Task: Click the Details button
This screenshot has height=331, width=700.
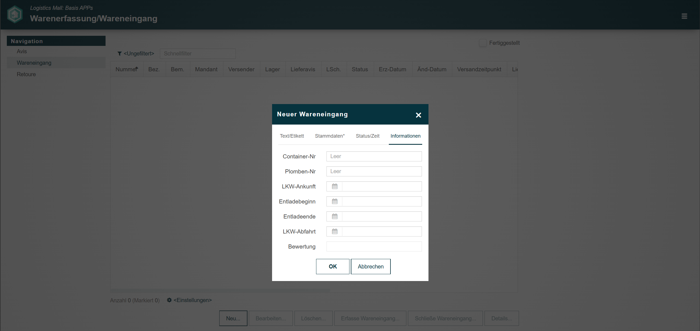Action: (501, 318)
